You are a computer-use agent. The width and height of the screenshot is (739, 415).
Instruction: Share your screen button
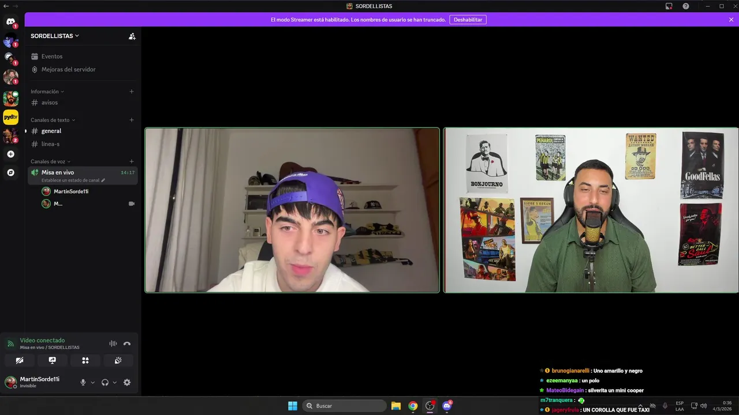click(53, 360)
